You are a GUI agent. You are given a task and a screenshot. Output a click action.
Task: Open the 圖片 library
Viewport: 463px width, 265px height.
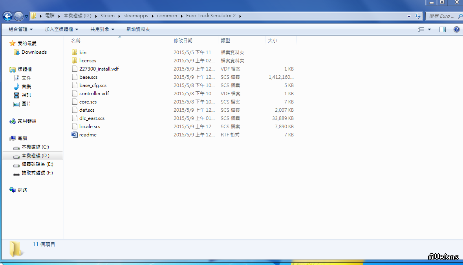click(26, 104)
